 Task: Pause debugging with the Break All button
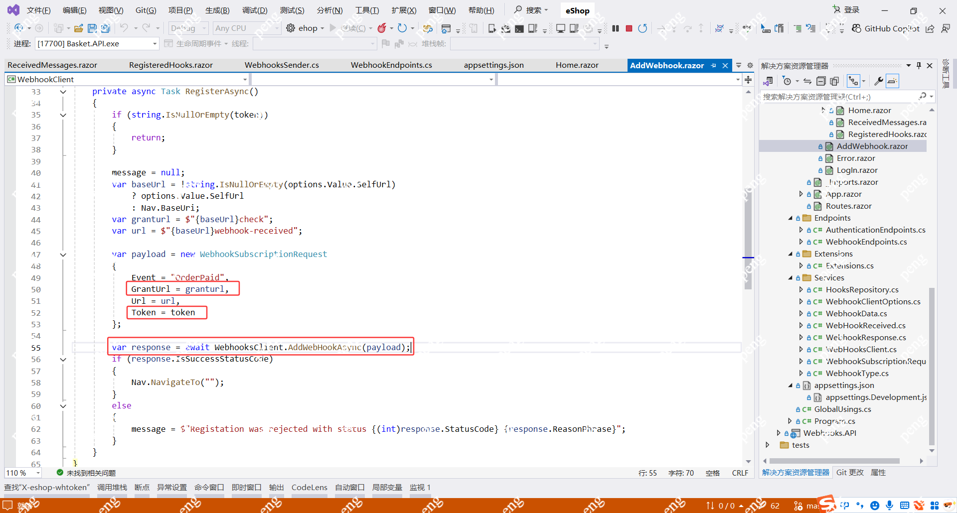(x=616, y=28)
